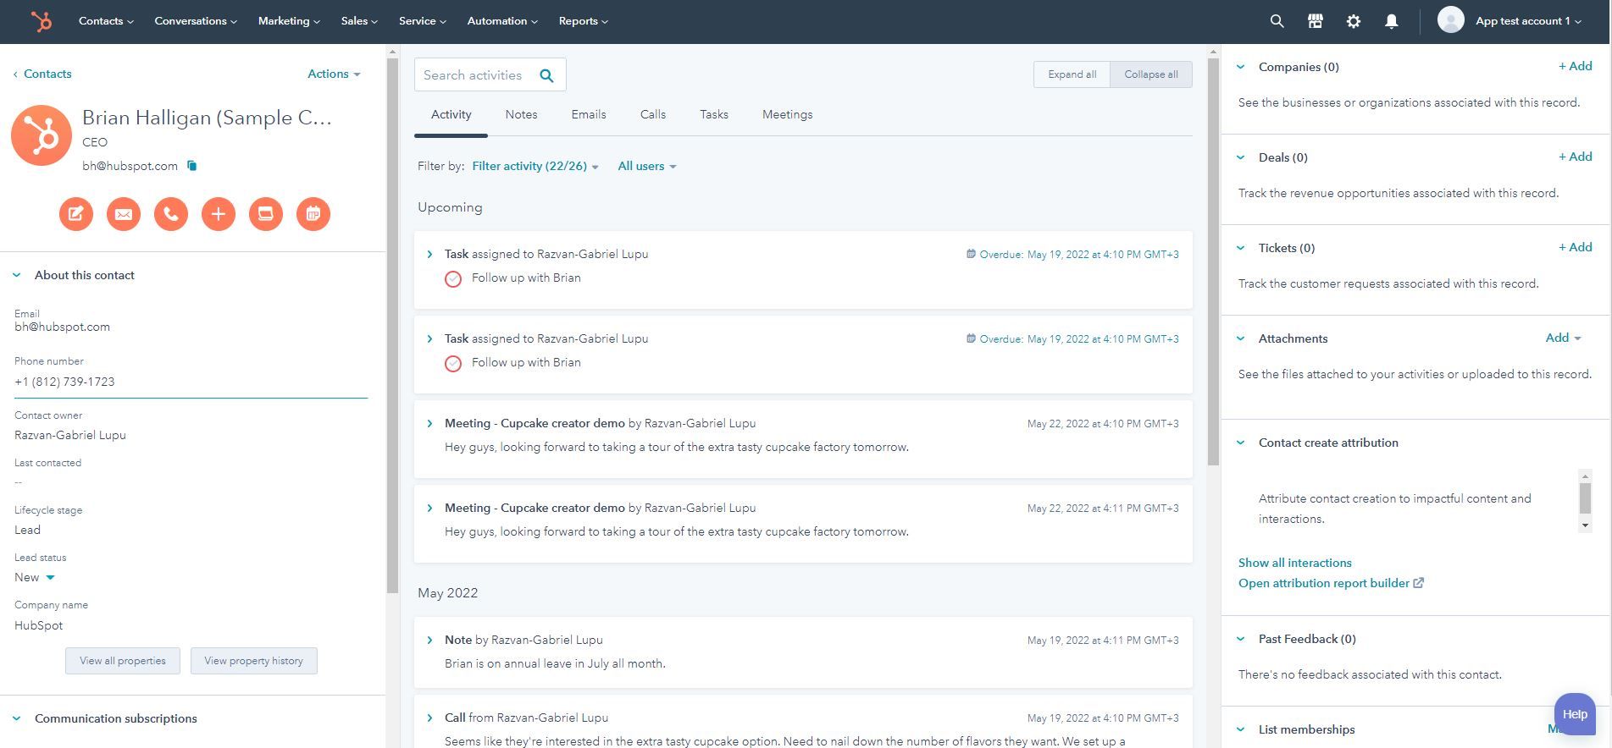Switch to the Tasks tab
1612x748 pixels.
pos(714,114)
